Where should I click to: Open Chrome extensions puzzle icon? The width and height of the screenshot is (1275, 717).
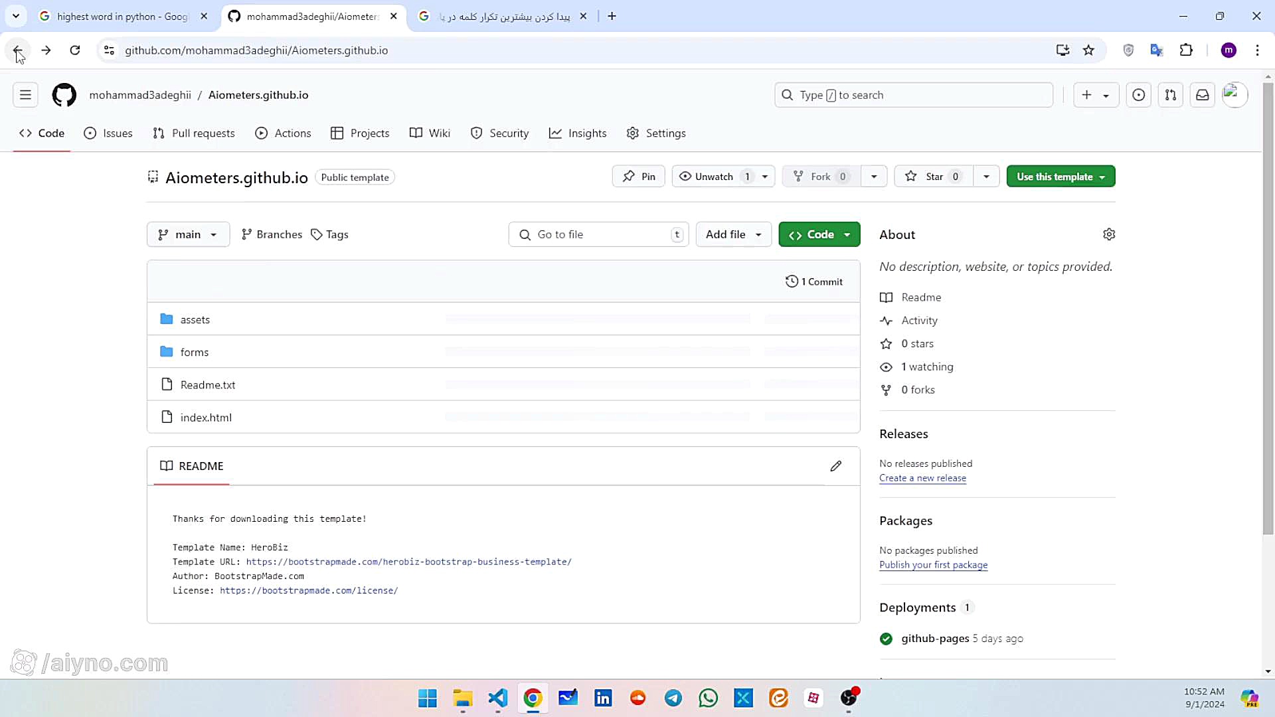click(x=1186, y=50)
